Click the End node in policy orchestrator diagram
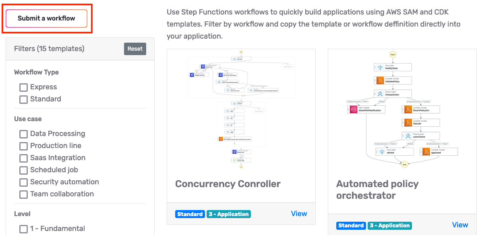This screenshot has height=235, width=480. [x=404, y=165]
